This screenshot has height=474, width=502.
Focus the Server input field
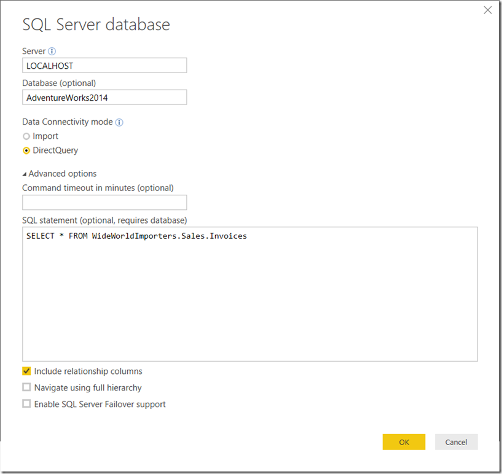point(104,66)
